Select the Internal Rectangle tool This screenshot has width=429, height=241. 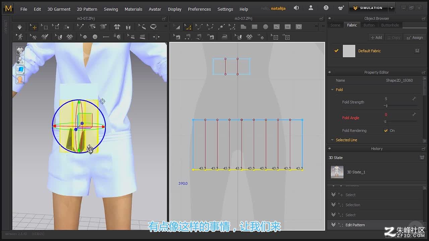click(x=288, y=27)
